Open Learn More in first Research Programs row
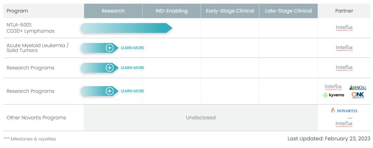 tap(132, 68)
